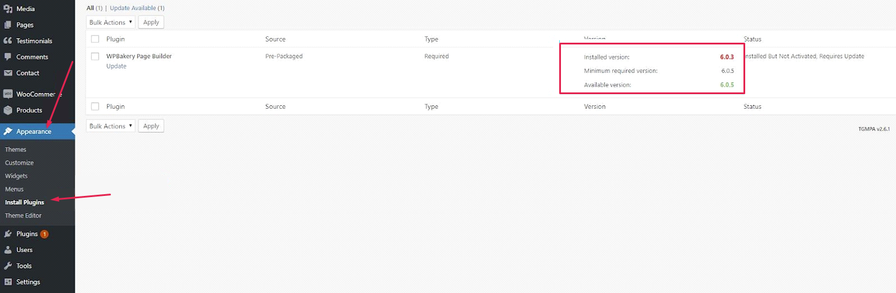896x293 pixels.
Task: Open the Theme Editor submenu item
Action: click(23, 216)
